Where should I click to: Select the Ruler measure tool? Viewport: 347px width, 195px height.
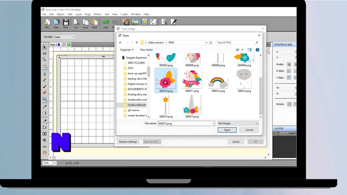44,147
